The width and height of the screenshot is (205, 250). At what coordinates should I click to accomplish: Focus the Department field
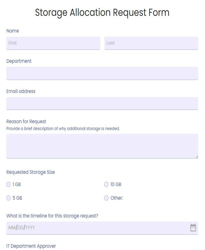pos(102,73)
